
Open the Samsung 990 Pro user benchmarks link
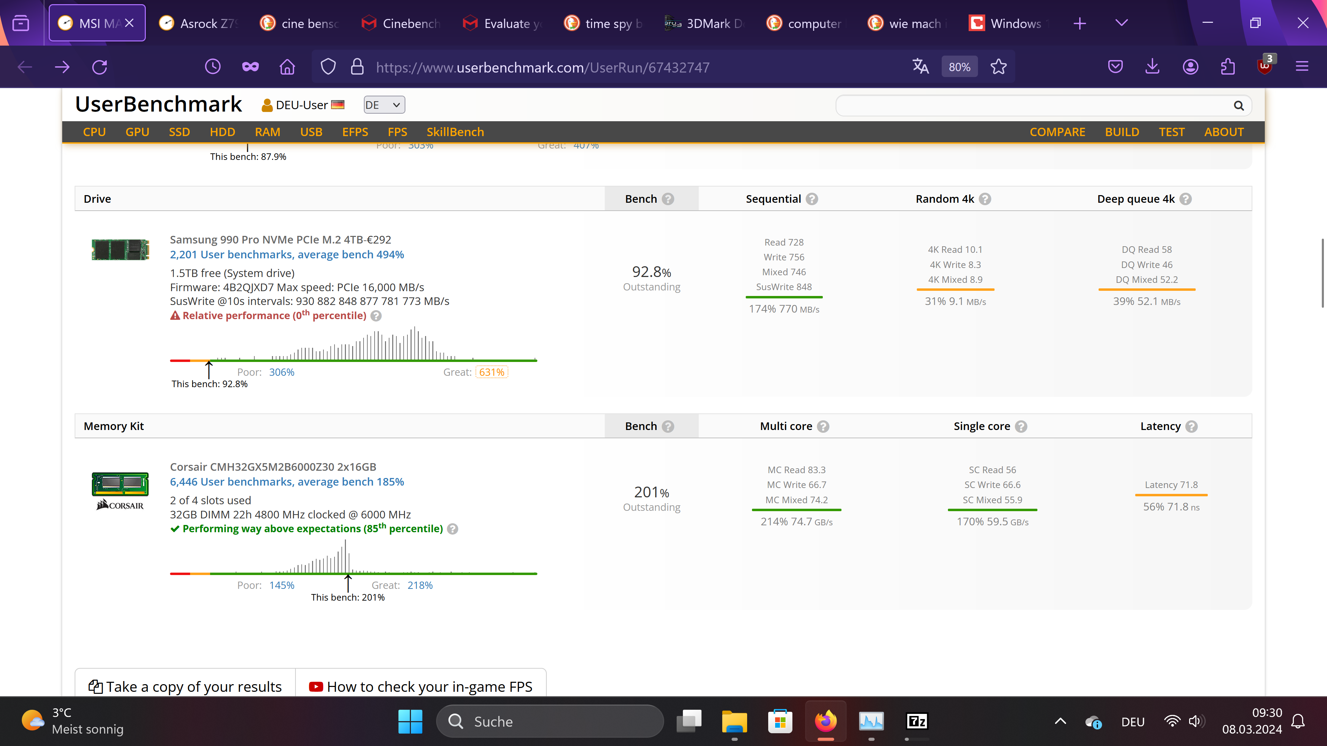point(286,254)
